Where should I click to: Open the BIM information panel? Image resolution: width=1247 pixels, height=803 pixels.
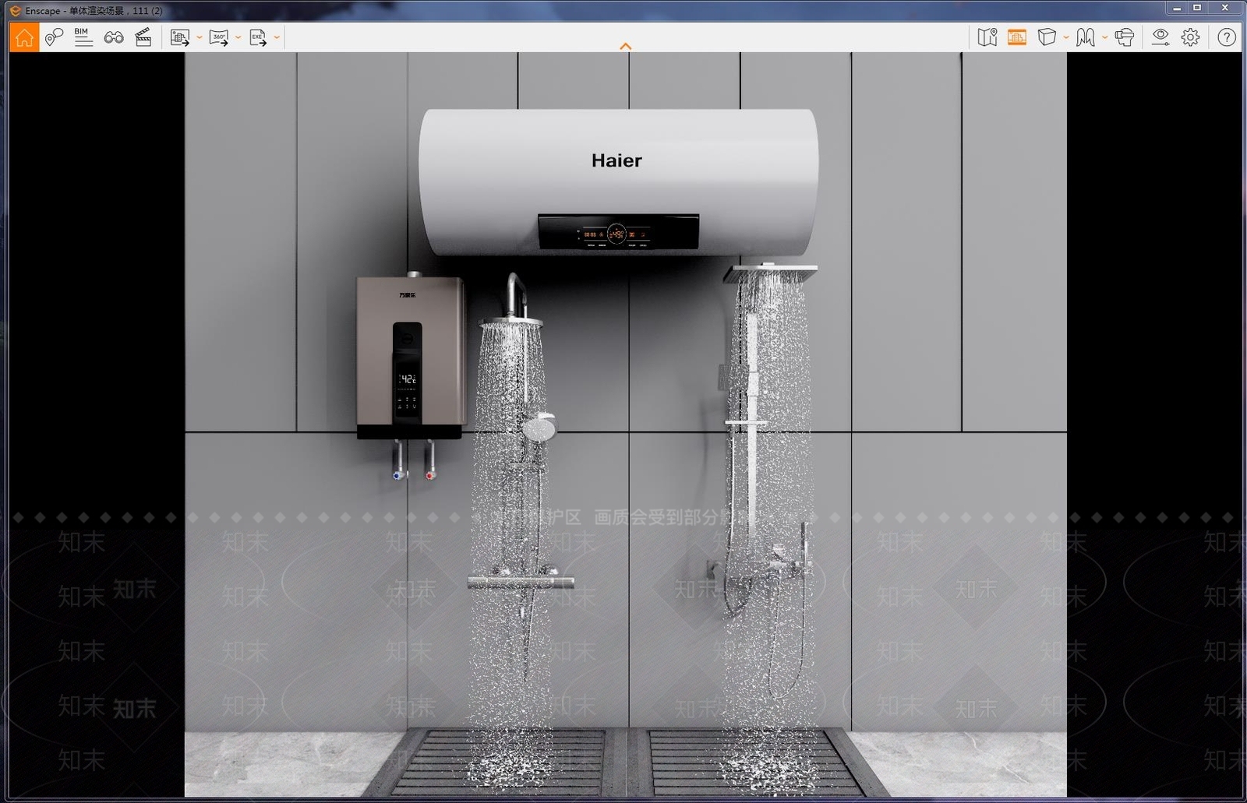point(83,37)
